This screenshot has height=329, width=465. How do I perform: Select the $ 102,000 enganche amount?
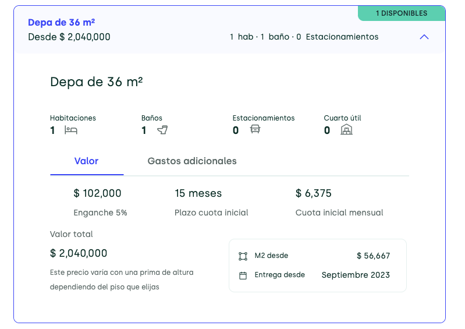point(97,193)
